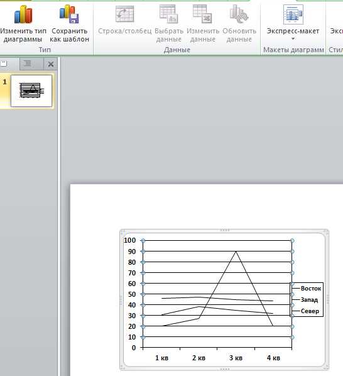Open Изменить тип диаграммы chart type dialog
This screenshot has height=376, width=343.
(x=23, y=23)
